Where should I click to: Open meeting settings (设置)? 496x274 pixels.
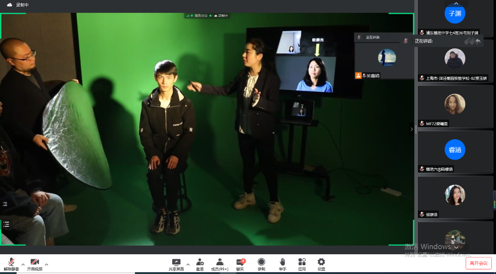pyautogui.click(x=321, y=264)
